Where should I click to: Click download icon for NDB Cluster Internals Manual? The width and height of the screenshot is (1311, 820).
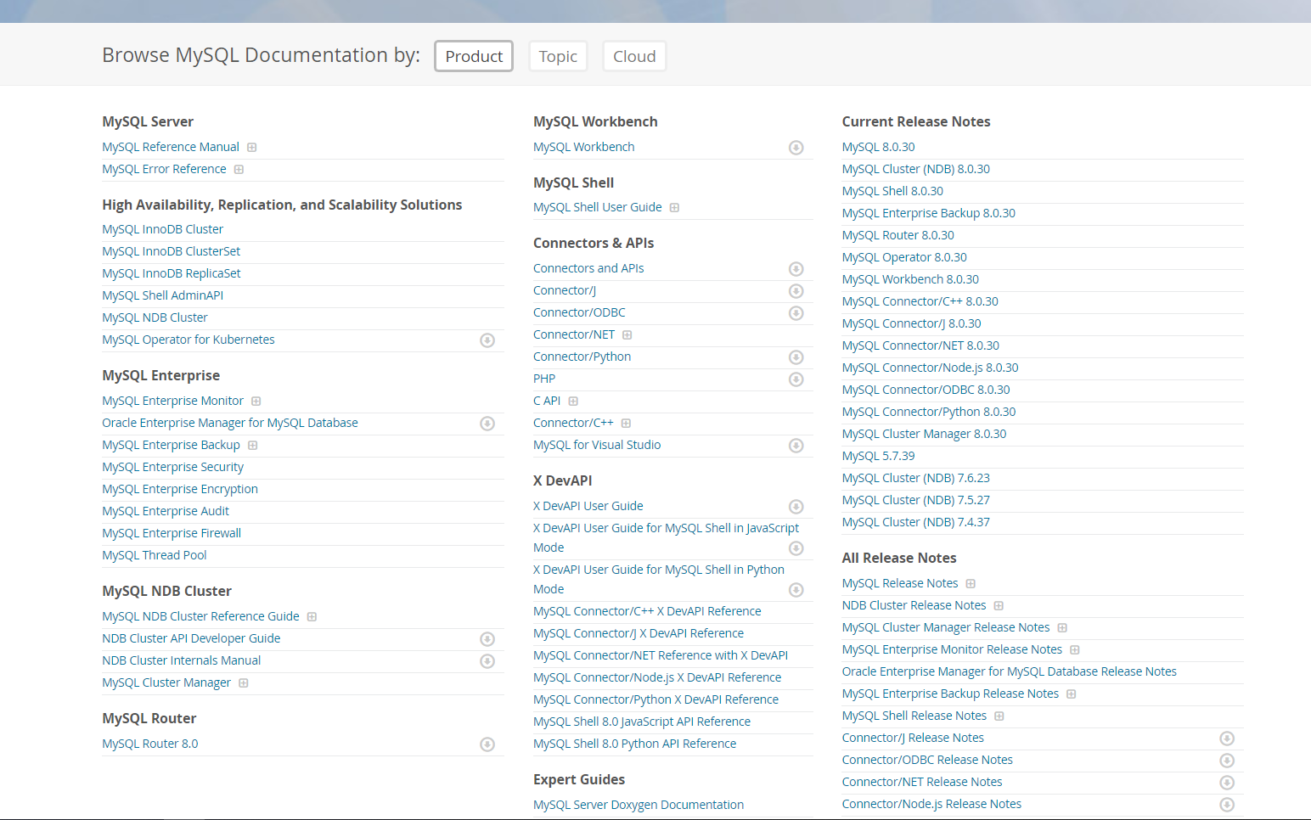pos(487,661)
